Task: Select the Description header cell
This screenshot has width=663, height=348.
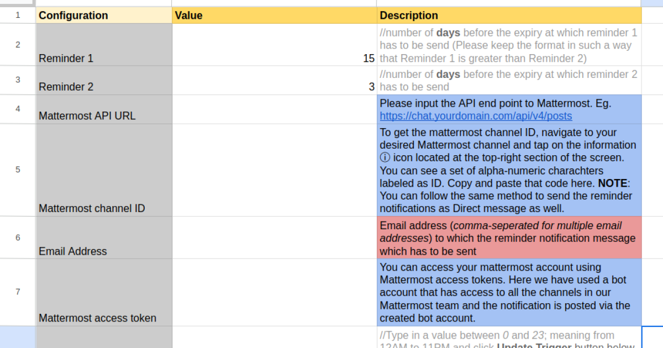Action: [x=508, y=15]
